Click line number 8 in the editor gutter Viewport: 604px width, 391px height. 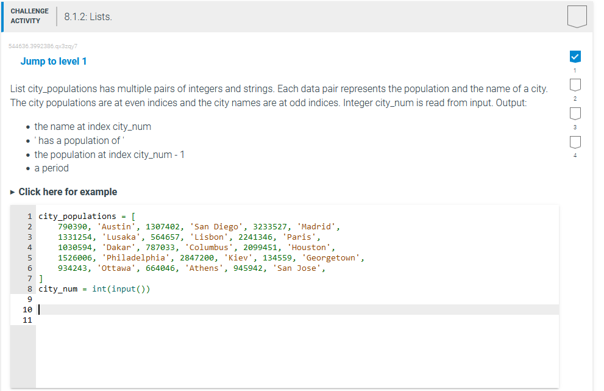[27, 288]
